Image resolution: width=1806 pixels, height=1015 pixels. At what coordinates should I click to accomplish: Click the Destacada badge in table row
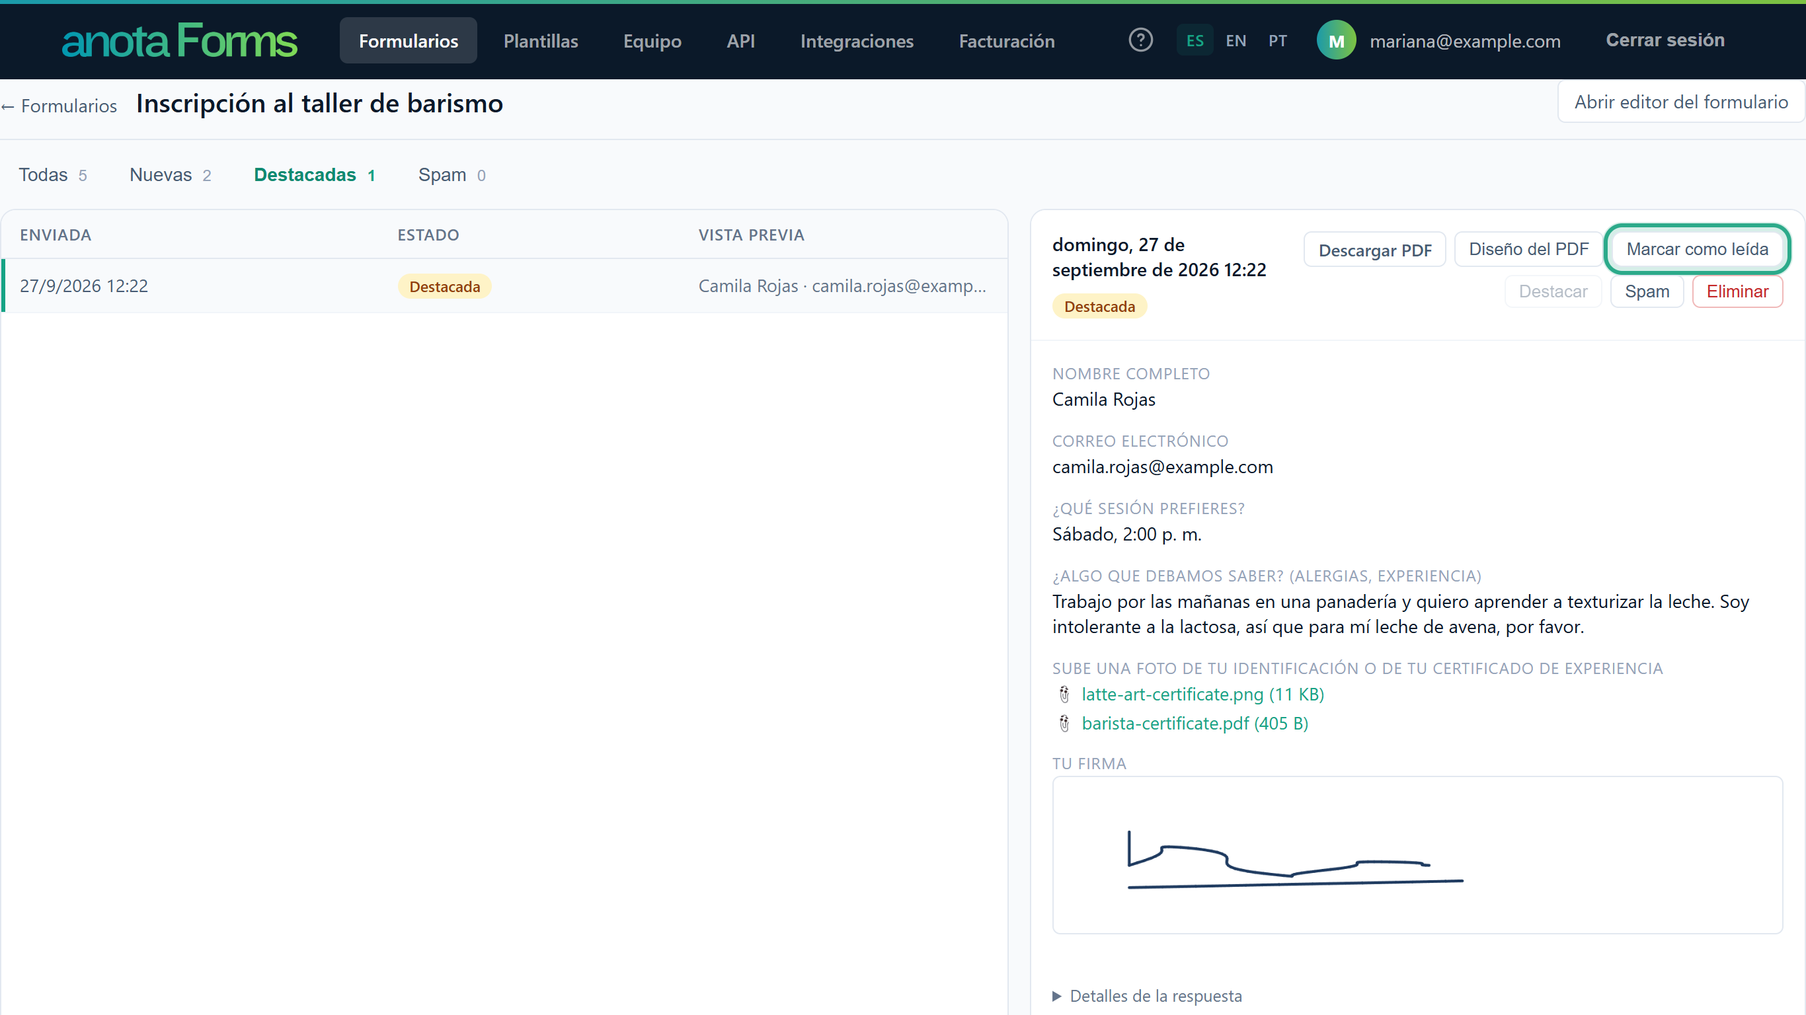pos(444,286)
